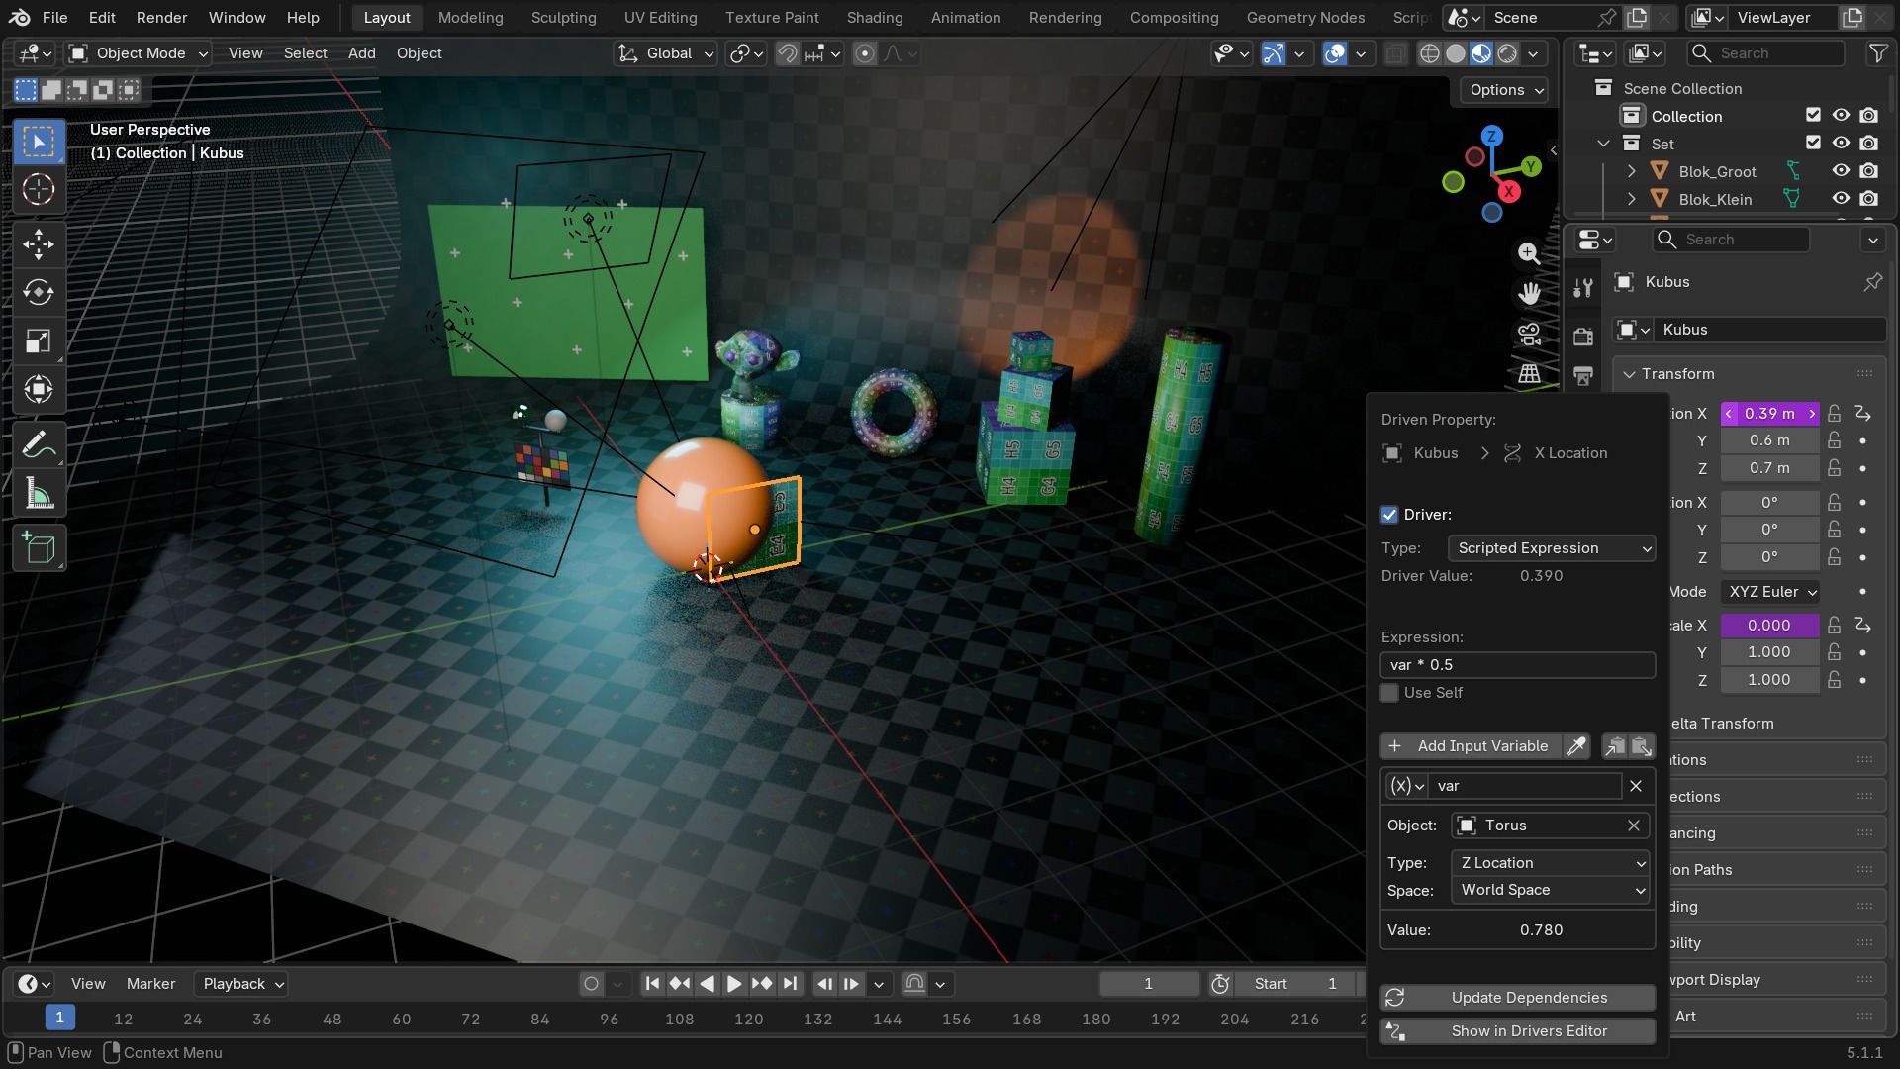Click the Location X driven value field
The image size is (1900, 1069).
1769,414
